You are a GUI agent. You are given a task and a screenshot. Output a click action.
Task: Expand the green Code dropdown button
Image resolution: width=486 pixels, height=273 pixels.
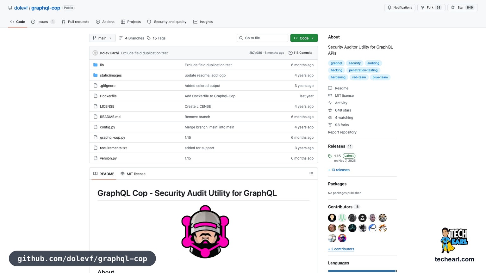[x=304, y=38]
